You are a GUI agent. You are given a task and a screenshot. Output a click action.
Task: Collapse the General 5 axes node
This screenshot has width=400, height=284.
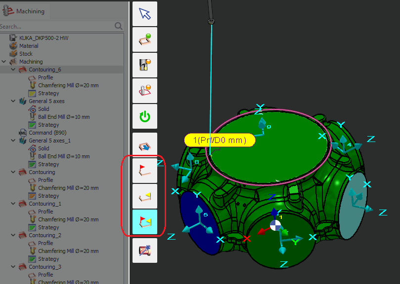tap(13, 101)
